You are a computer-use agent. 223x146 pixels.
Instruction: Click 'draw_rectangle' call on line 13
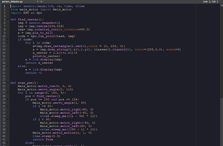point(57,46)
